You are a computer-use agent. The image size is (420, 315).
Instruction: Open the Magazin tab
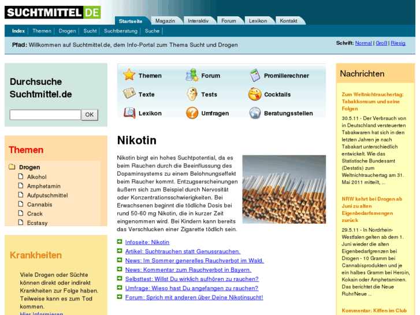(x=165, y=21)
